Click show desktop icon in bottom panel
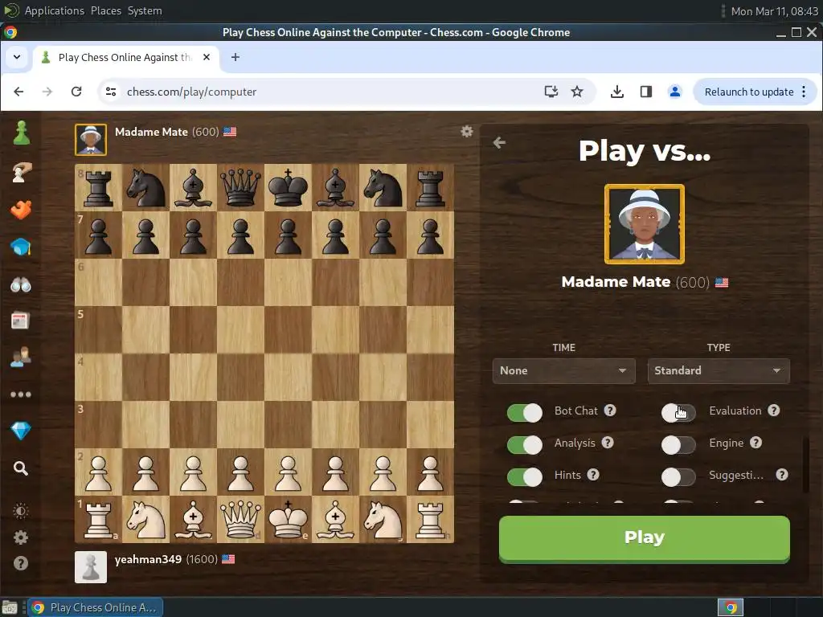 [9, 607]
